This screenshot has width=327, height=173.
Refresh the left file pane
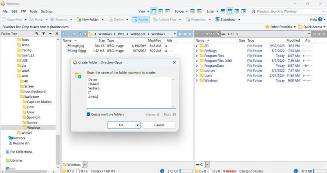tap(80, 34)
